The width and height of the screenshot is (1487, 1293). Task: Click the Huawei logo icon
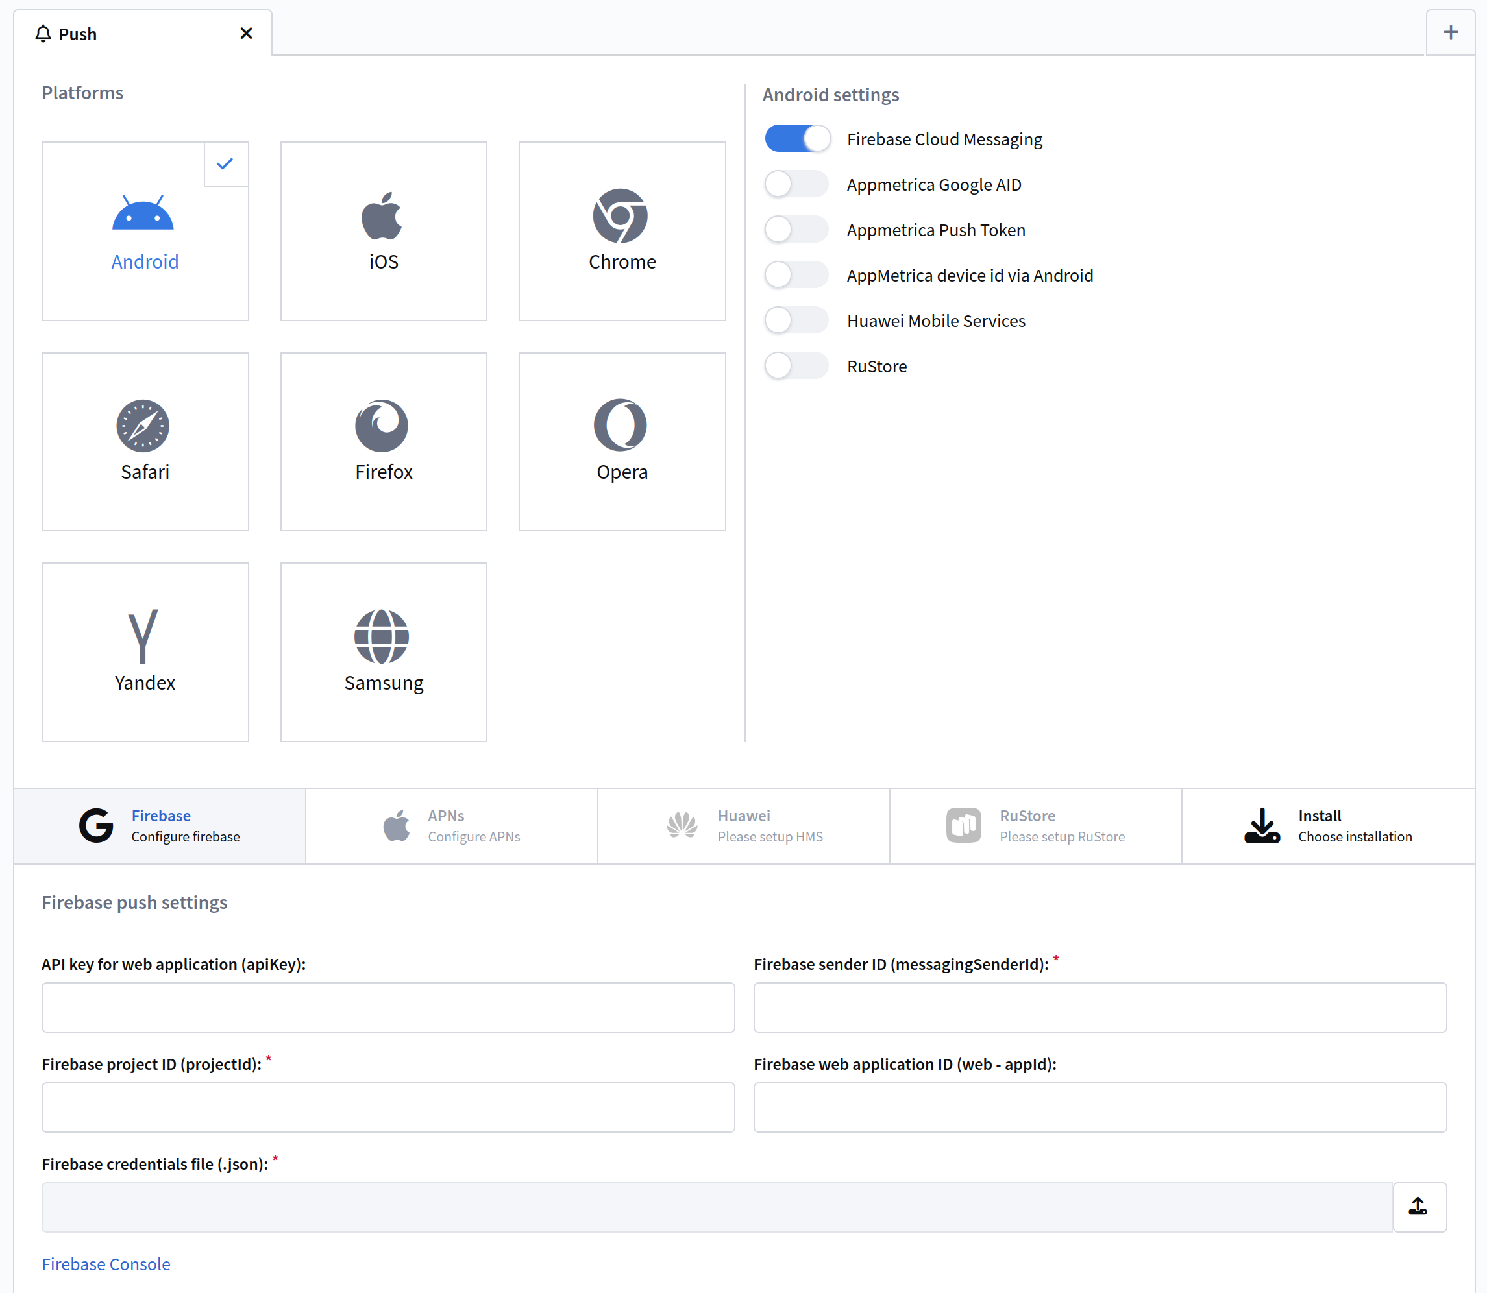(x=682, y=825)
